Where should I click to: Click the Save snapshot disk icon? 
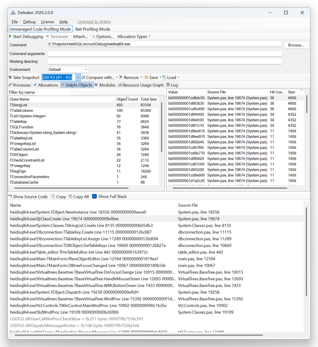146,77
